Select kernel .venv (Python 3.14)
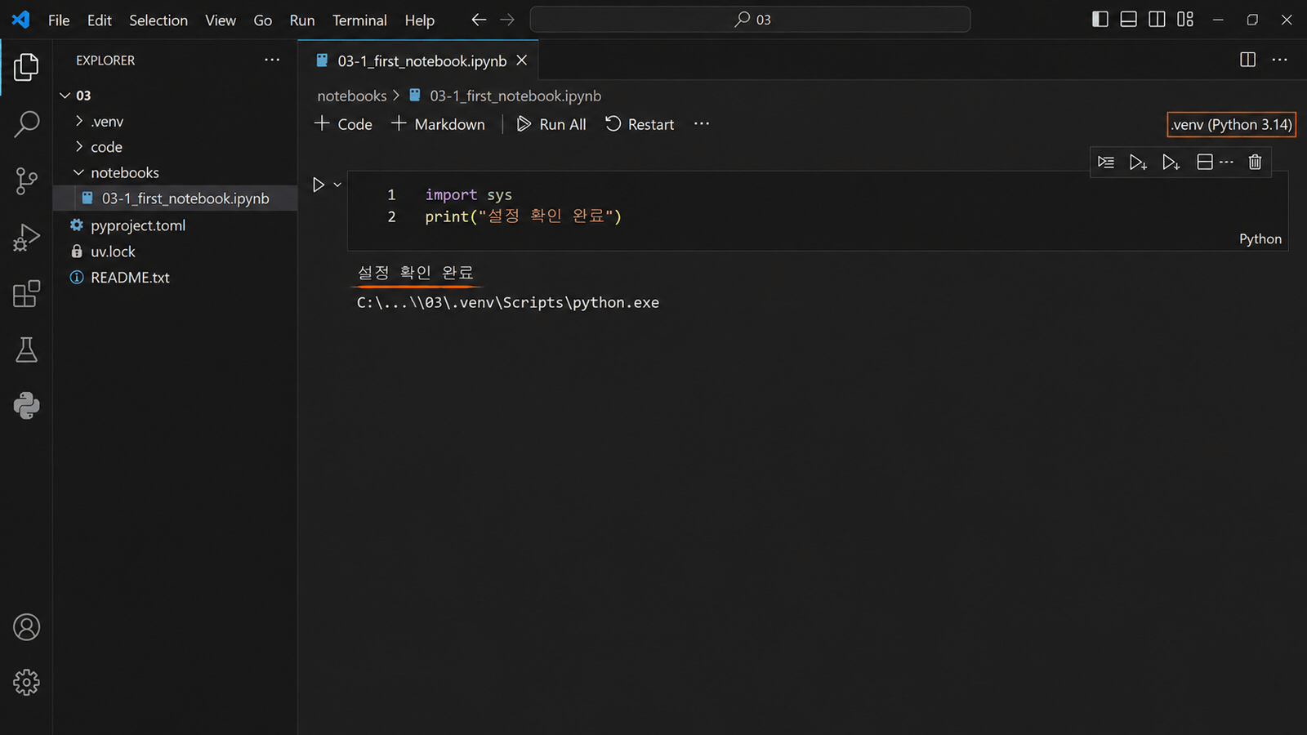The height and width of the screenshot is (735, 1307). pyautogui.click(x=1231, y=124)
